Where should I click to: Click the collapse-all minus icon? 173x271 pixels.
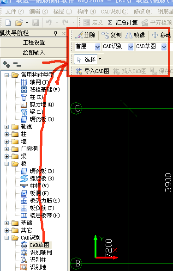pos(17,64)
